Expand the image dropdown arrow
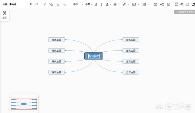The width and height of the screenshot is (195, 113). click(138, 5)
